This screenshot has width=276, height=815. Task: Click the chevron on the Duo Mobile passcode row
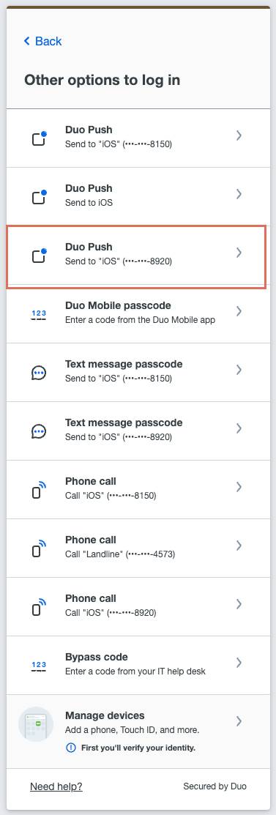pos(239,310)
